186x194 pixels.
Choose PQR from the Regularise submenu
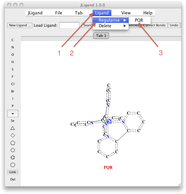click(x=139, y=20)
